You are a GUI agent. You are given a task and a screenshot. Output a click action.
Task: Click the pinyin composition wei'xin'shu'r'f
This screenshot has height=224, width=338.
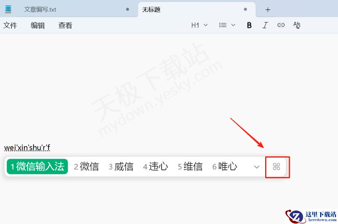click(27, 148)
